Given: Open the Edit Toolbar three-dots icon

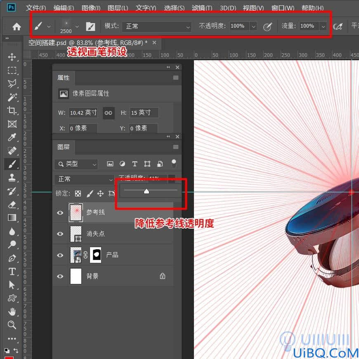Looking at the screenshot, I should (12, 338).
